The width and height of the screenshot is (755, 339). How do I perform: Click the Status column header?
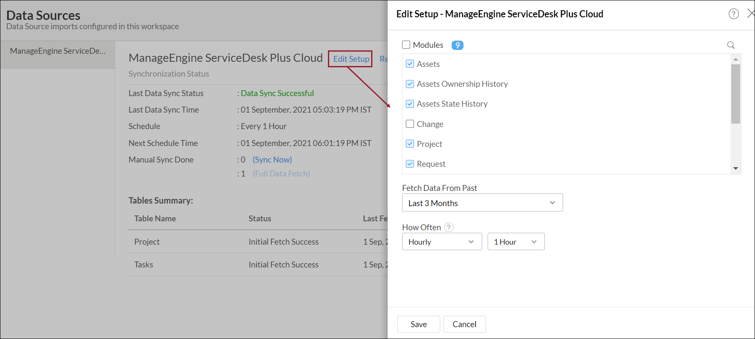point(260,218)
